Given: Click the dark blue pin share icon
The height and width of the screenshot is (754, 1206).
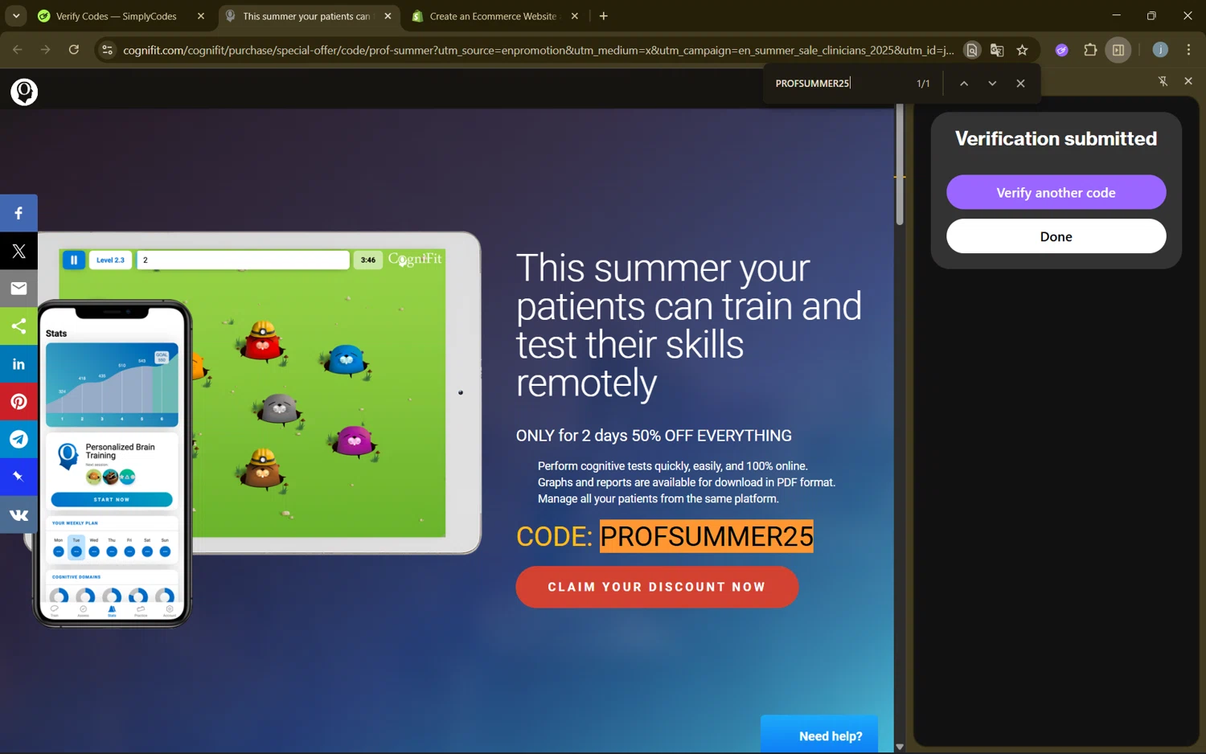Looking at the screenshot, I should pyautogui.click(x=18, y=477).
